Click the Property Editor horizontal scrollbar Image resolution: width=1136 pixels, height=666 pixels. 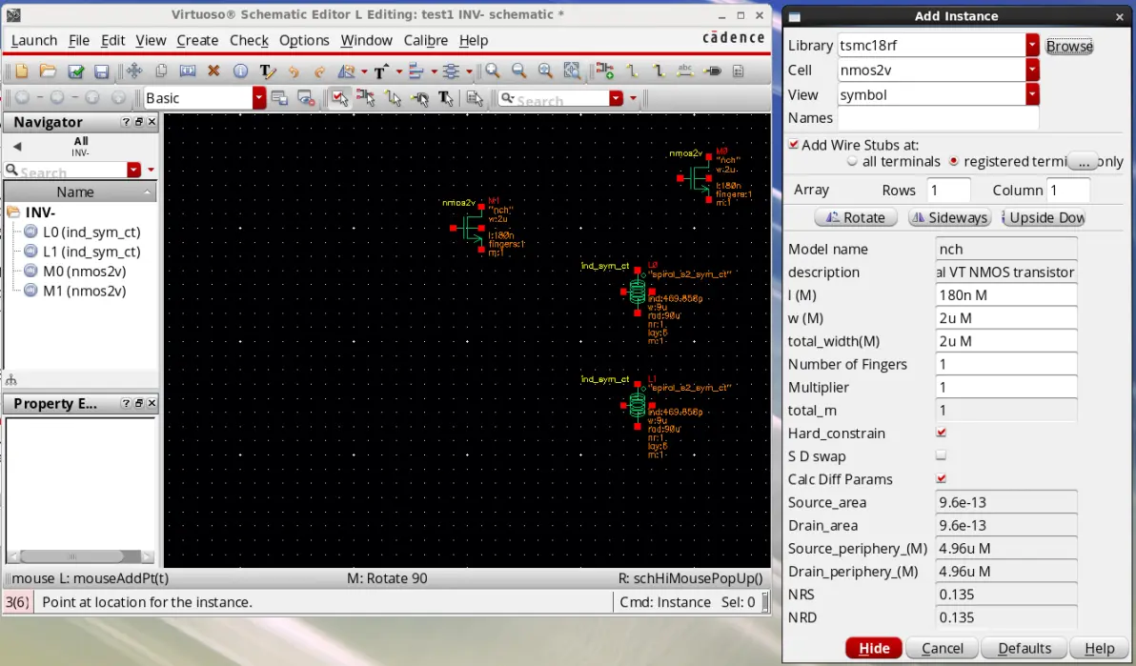pos(80,556)
